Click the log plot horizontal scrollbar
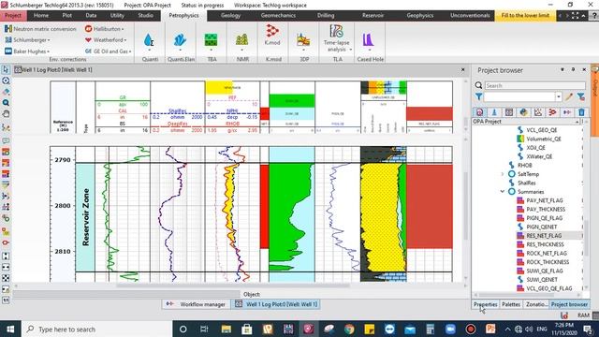599x337 pixels. point(233,286)
